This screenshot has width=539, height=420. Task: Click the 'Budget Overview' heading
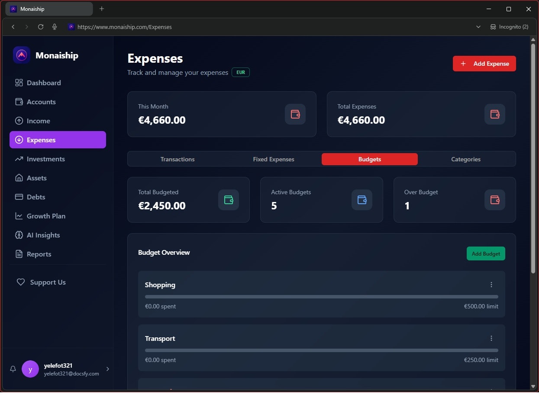(164, 253)
